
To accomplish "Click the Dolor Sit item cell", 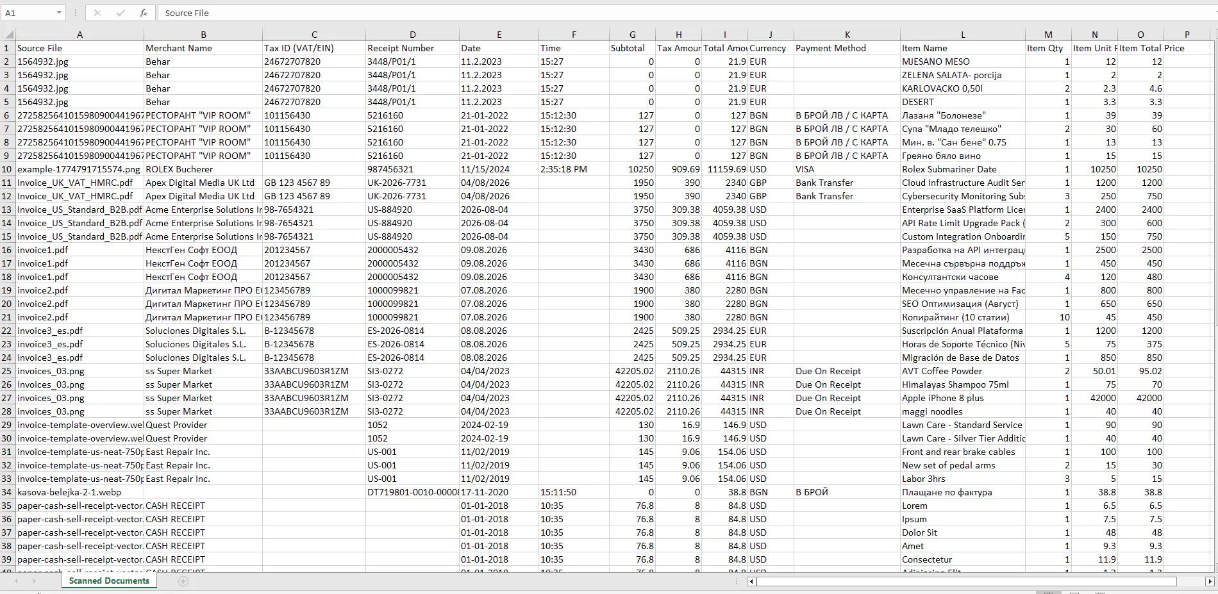I will 963,532.
